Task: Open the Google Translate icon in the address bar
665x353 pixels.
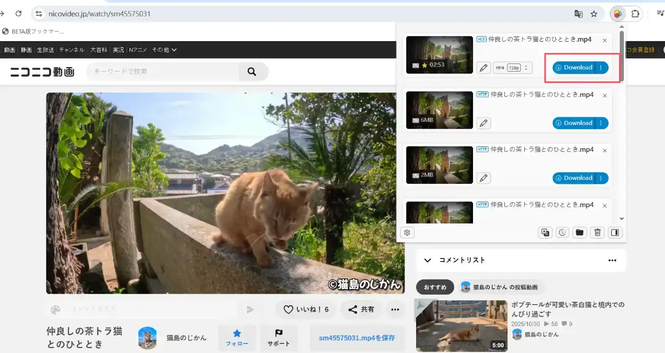Action: tap(578, 15)
